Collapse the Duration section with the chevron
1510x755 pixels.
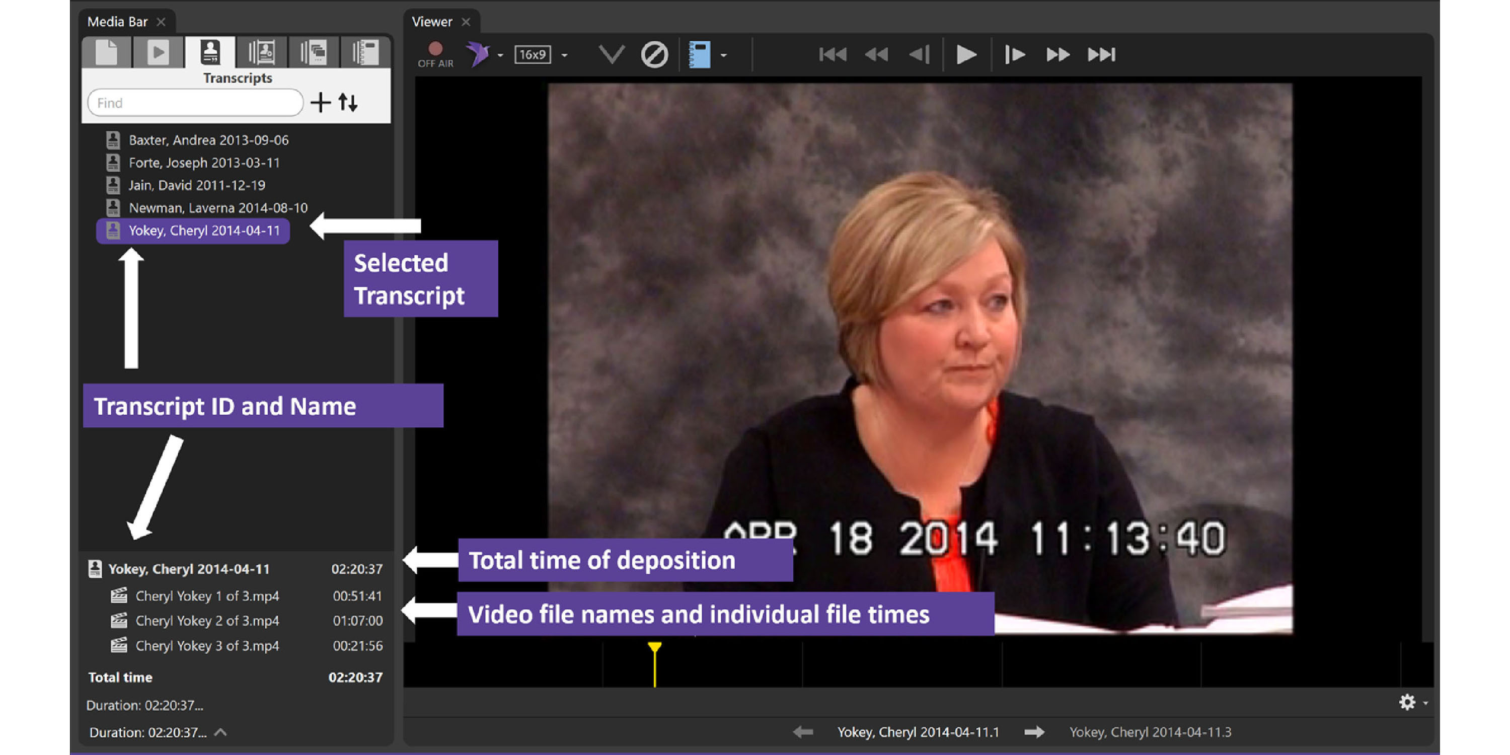coord(221,732)
